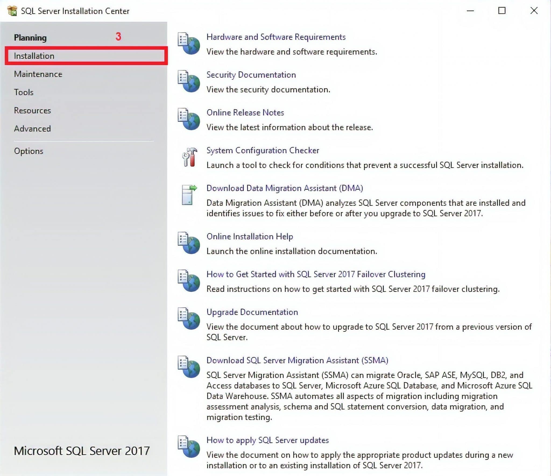Open the Failover Clustering getting started link
551x476 pixels.
316,274
